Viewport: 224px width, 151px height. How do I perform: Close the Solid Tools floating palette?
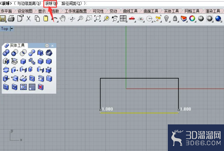(x=52, y=46)
